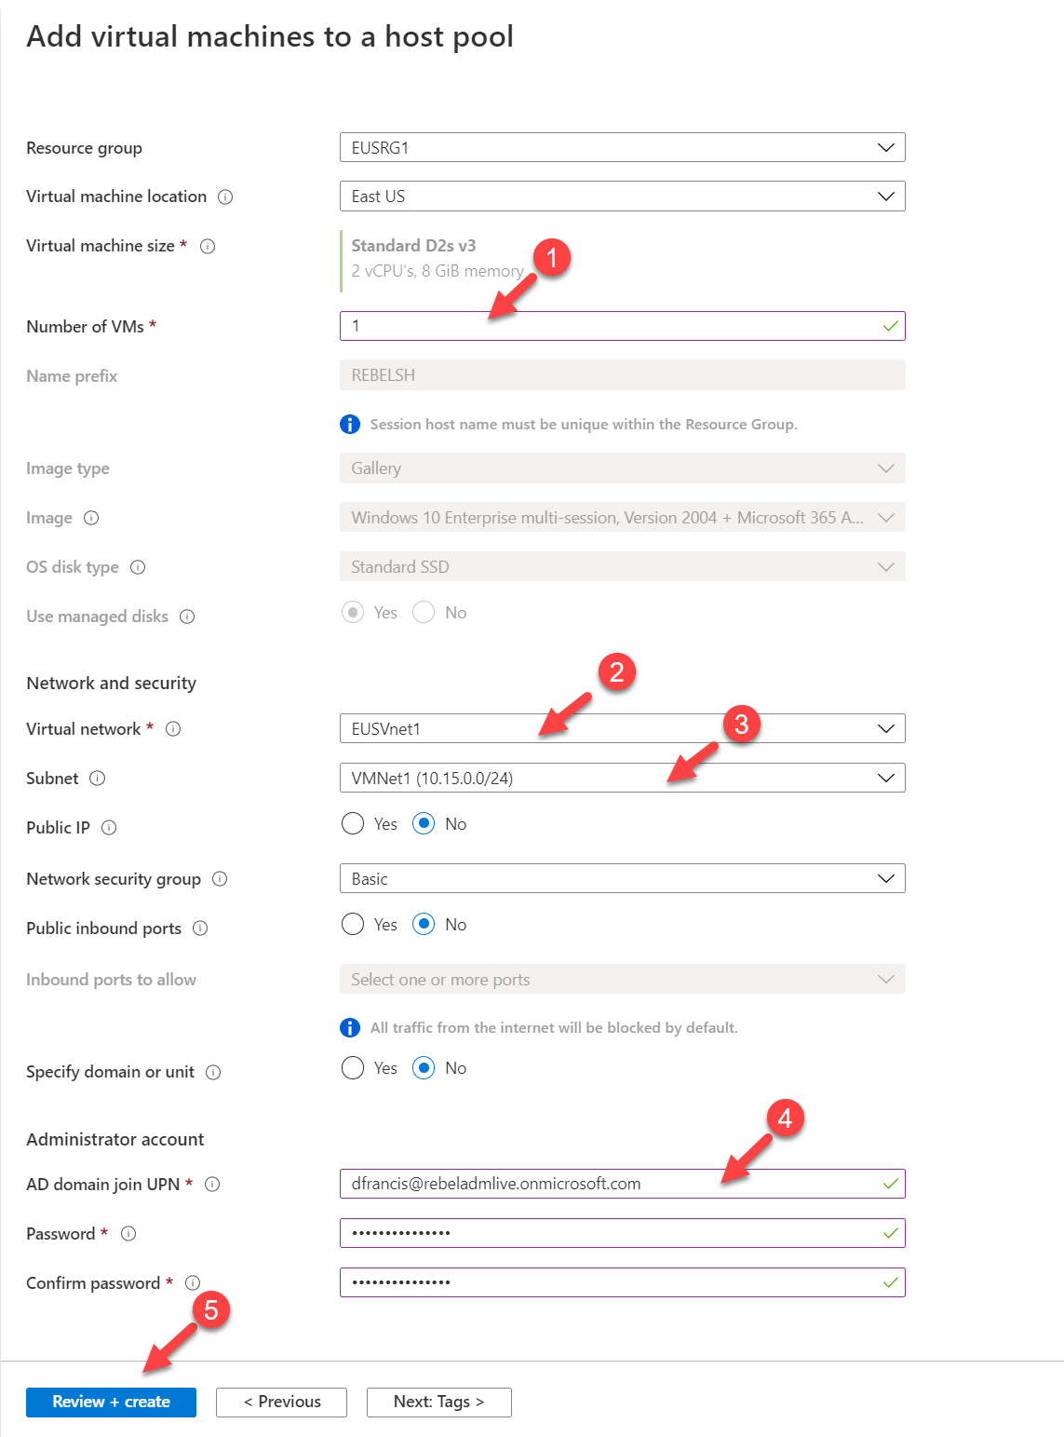Click the Subnet info icon
The width and height of the screenshot is (1064, 1437).
(98, 779)
